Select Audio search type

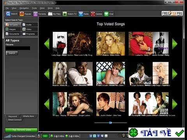pyautogui.click(x=30, y=24)
